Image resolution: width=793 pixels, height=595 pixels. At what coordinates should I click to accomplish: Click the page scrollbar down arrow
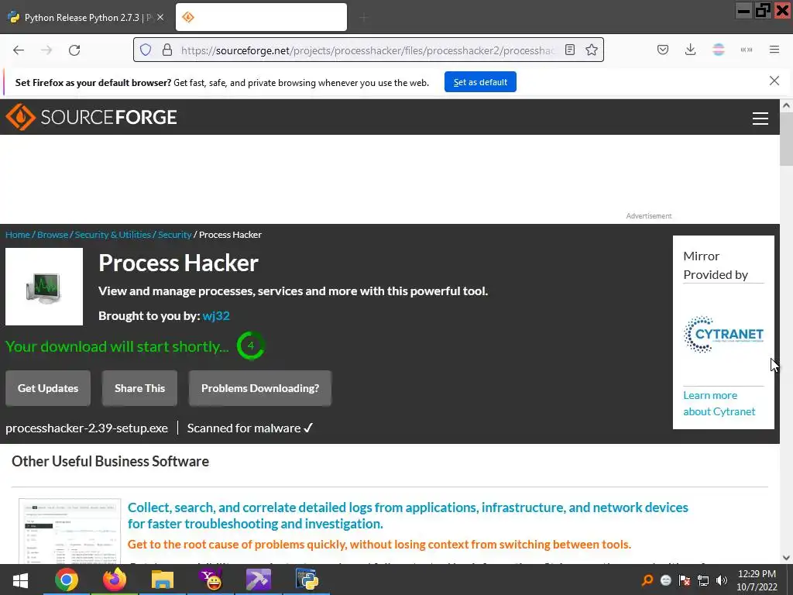tap(786, 558)
